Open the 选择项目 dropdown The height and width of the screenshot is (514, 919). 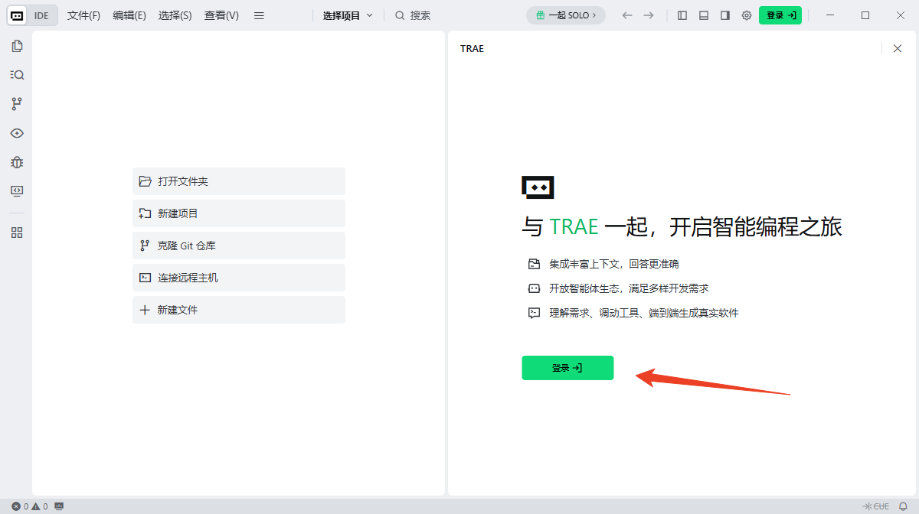347,15
